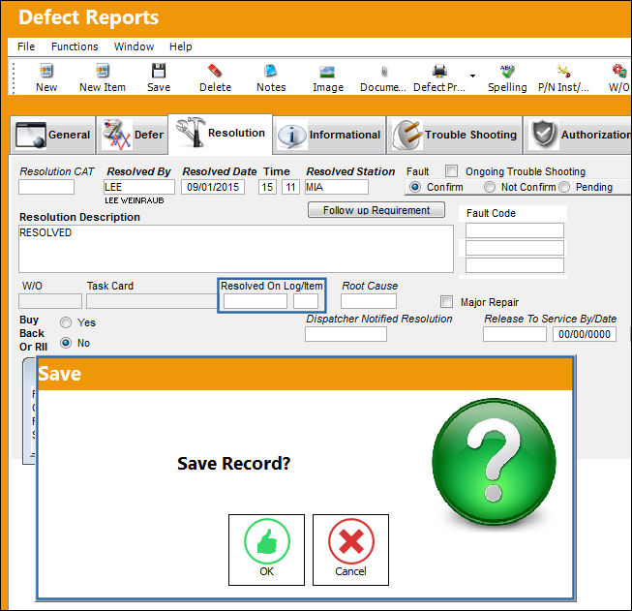This screenshot has width=632, height=611.
Task: Click the third Fault Code field
Action: 515,265
